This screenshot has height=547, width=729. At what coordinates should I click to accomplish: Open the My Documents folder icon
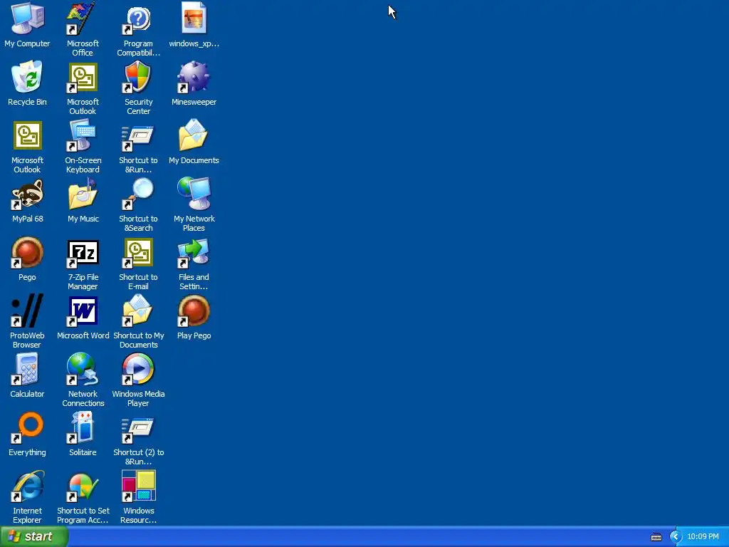[x=194, y=135]
